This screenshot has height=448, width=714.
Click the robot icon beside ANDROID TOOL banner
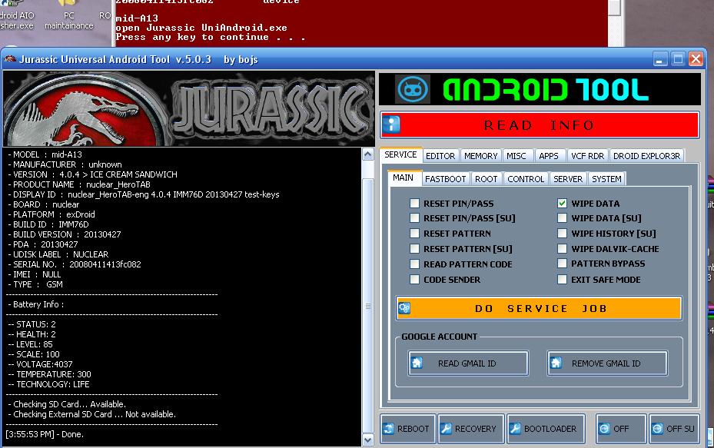(x=413, y=88)
